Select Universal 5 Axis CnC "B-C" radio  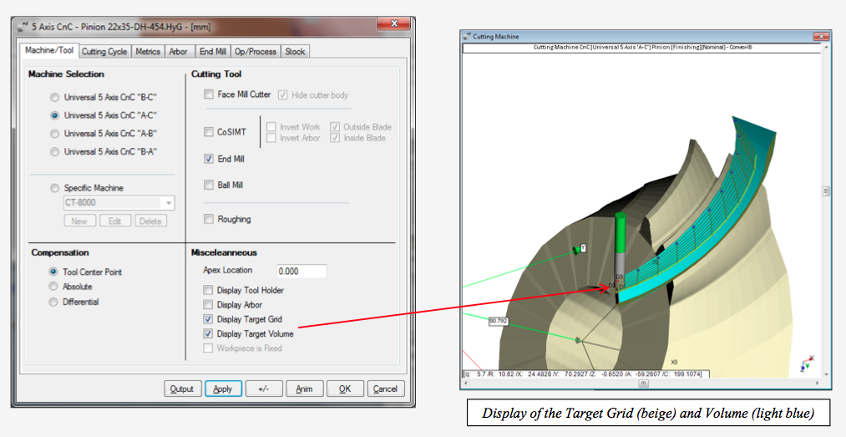(x=54, y=98)
